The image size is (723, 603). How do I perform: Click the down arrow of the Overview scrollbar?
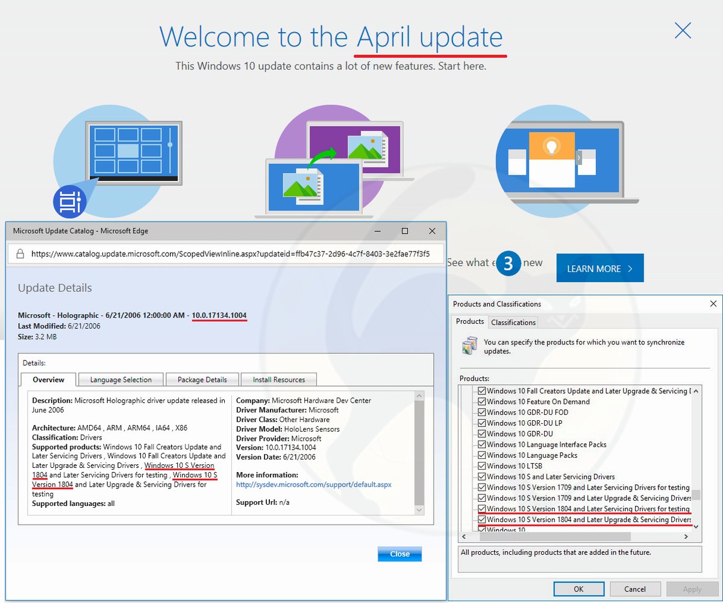point(420,510)
